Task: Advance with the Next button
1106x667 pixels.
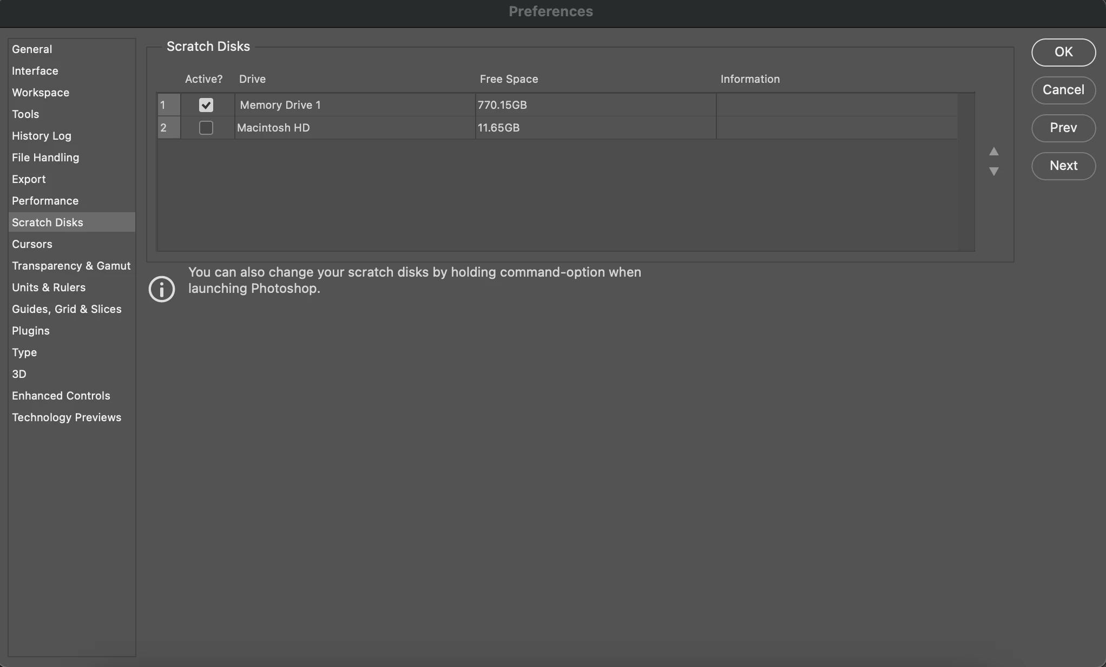Action: pos(1063,166)
